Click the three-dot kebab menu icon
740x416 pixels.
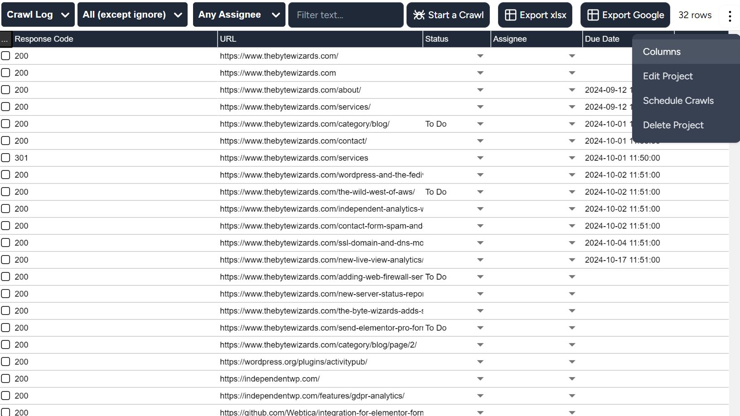[x=730, y=16]
